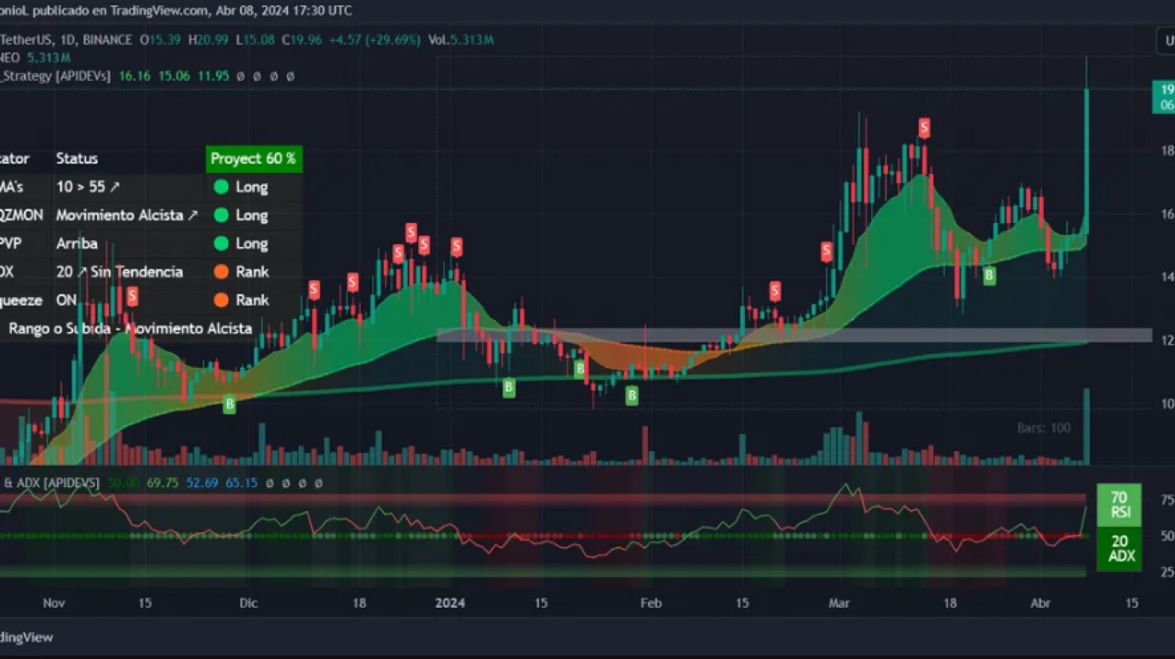Viewport: 1175px width, 659px height.
Task: Click the green current price label on price axis
Action: tap(1162, 96)
